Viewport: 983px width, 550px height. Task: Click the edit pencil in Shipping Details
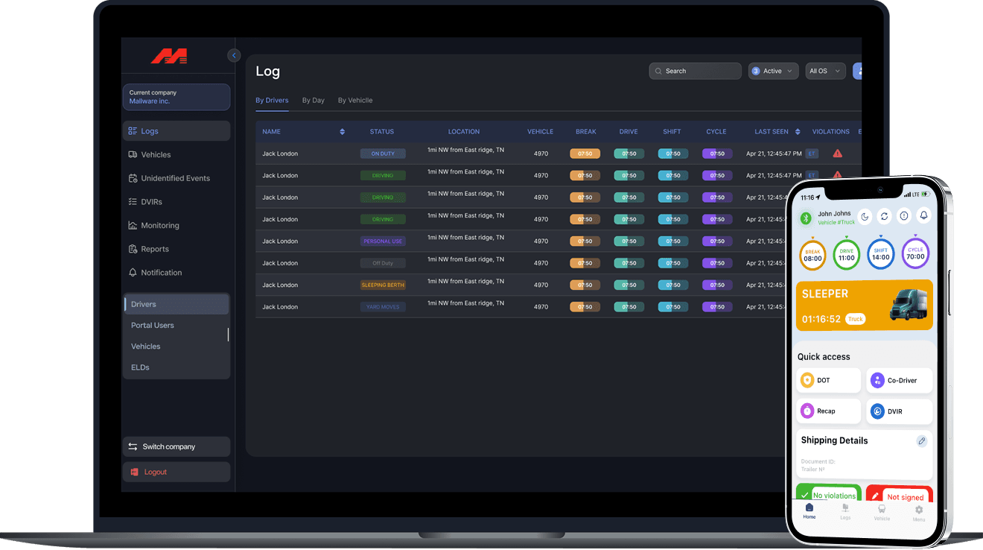(x=921, y=441)
